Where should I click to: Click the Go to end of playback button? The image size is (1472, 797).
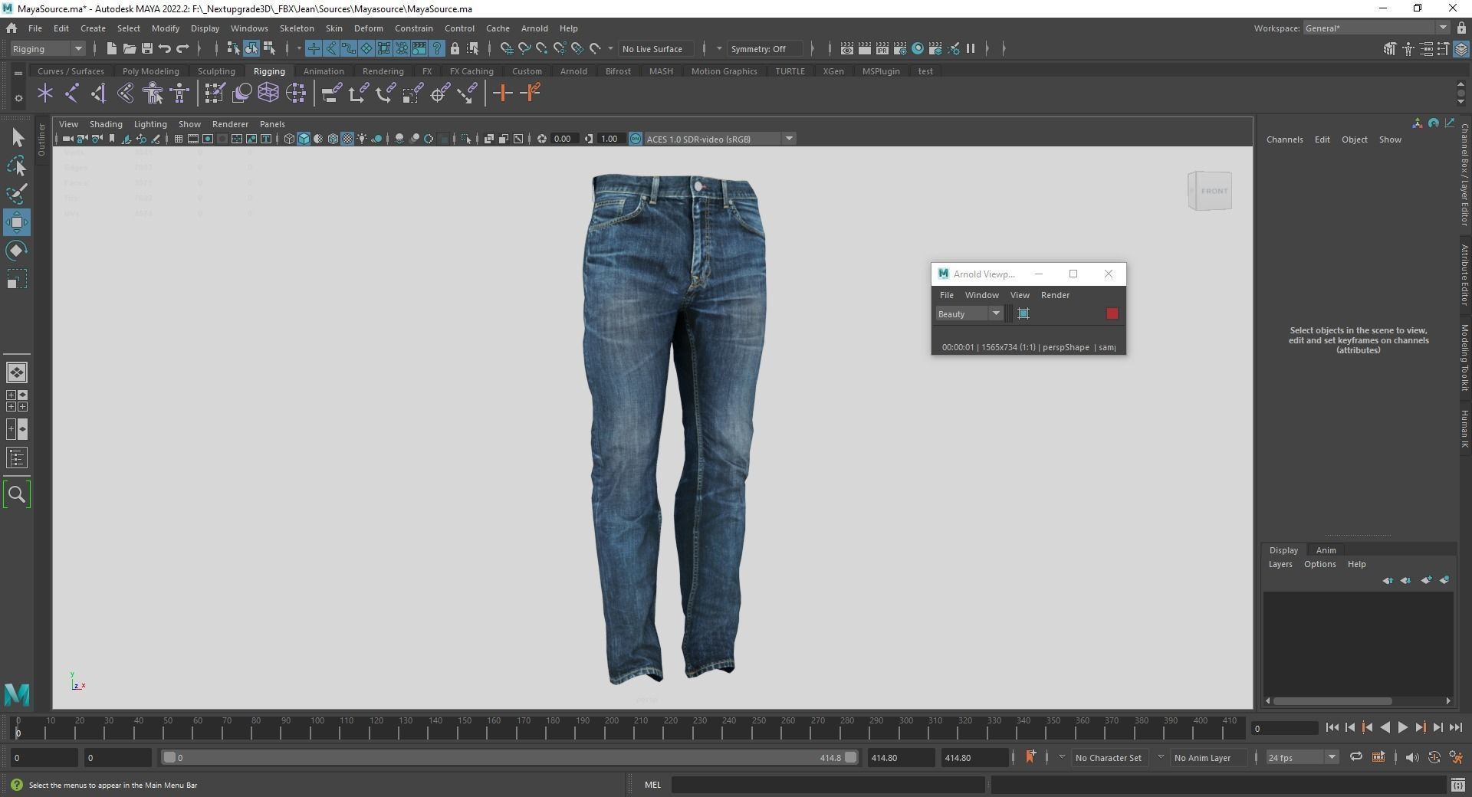(x=1455, y=728)
